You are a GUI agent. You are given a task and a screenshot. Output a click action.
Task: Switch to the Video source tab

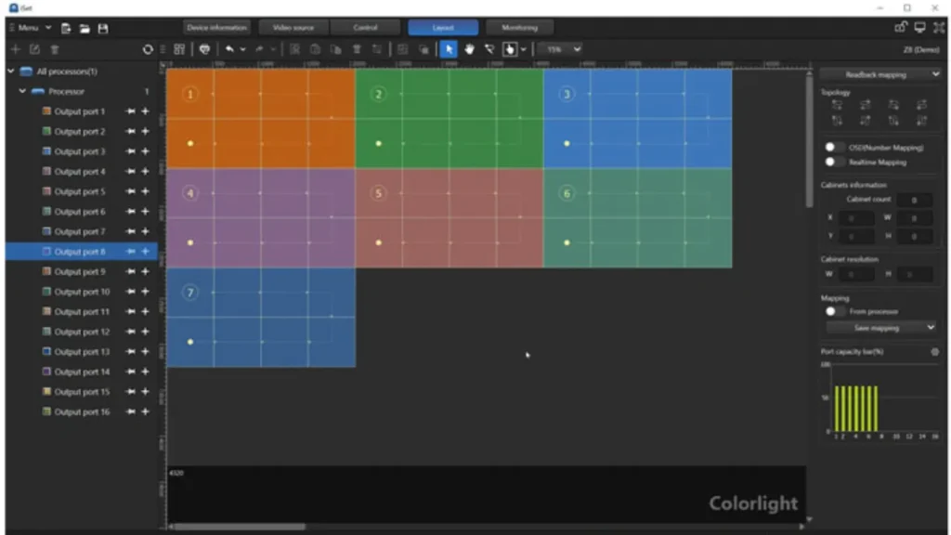click(x=293, y=28)
